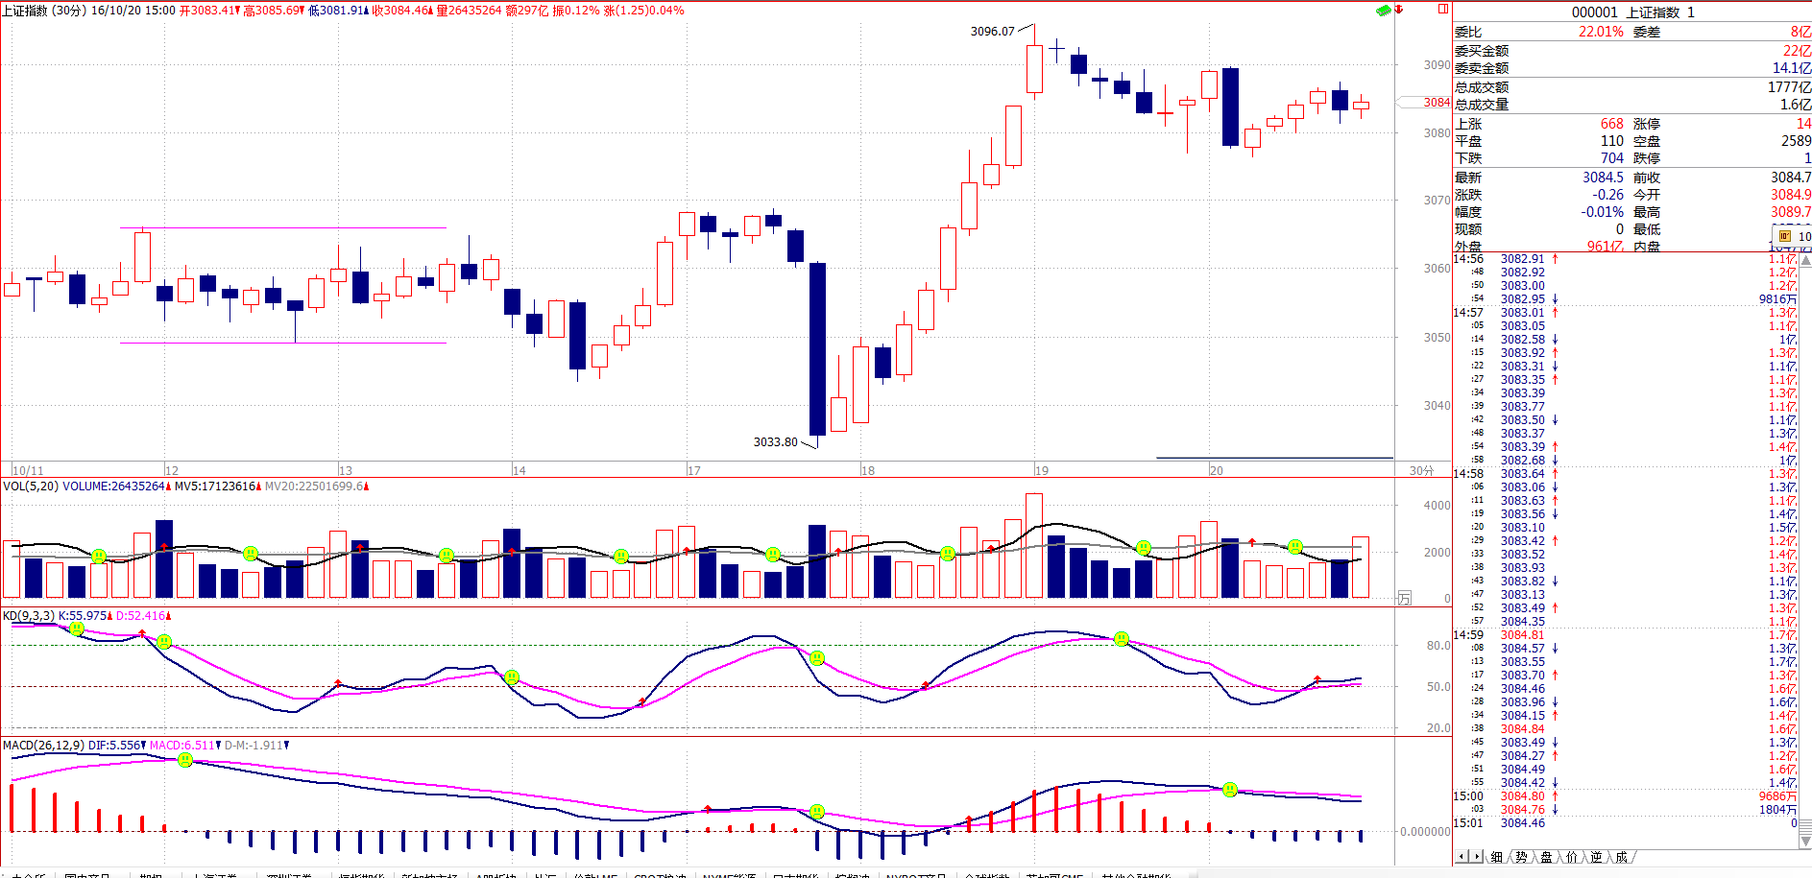Click the 19 date label on the time axis
This screenshot has height=878, width=1812.
[x=1042, y=470]
